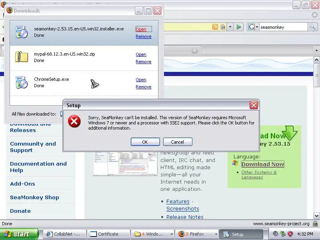Open the address bar history dropdown
The image size is (320, 240).
click(x=230, y=27)
